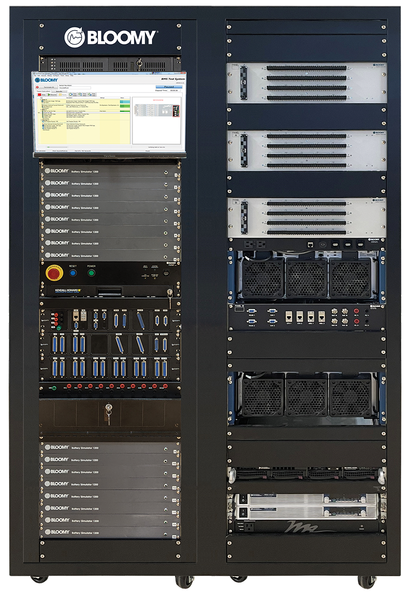Open the File menu
The height and width of the screenshot is (595, 413).
pyautogui.click(x=35, y=75)
